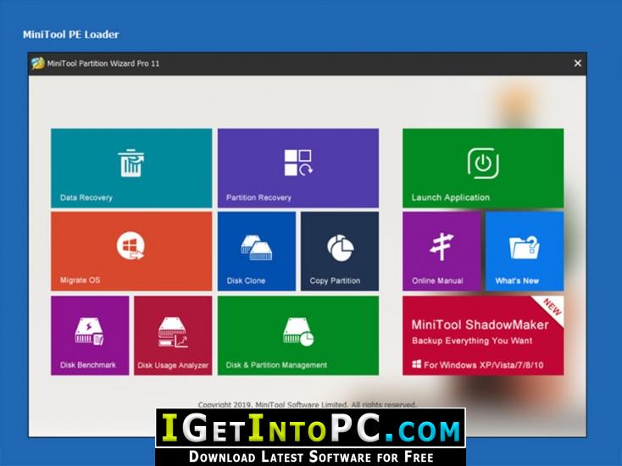Image resolution: width=622 pixels, height=466 pixels.
Task: Select the Migrate OS Windows logo icon
Action: [x=131, y=247]
